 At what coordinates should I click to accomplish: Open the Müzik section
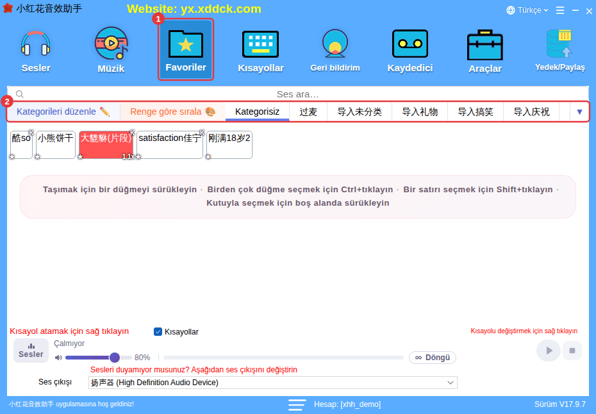coord(111,50)
